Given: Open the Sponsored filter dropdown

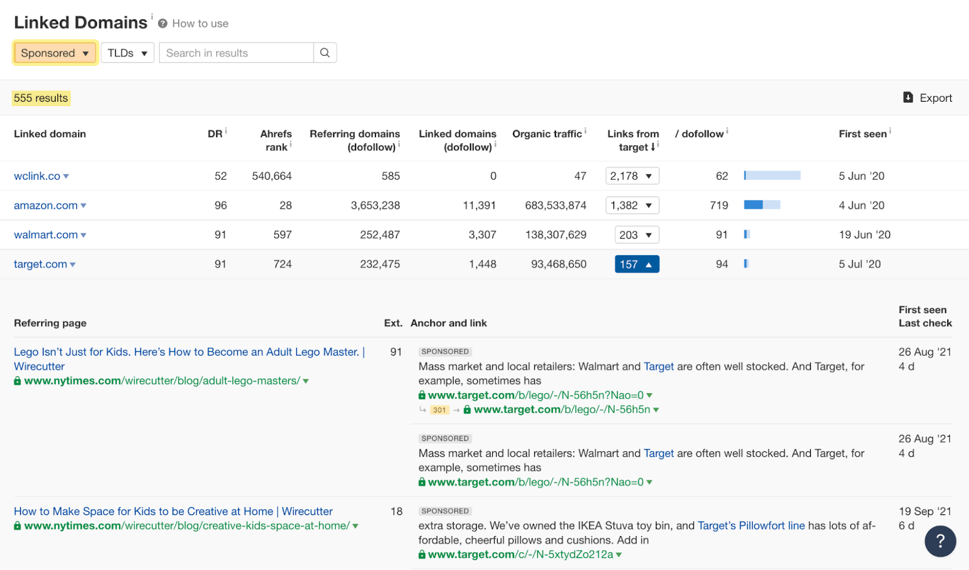Looking at the screenshot, I should pyautogui.click(x=55, y=53).
